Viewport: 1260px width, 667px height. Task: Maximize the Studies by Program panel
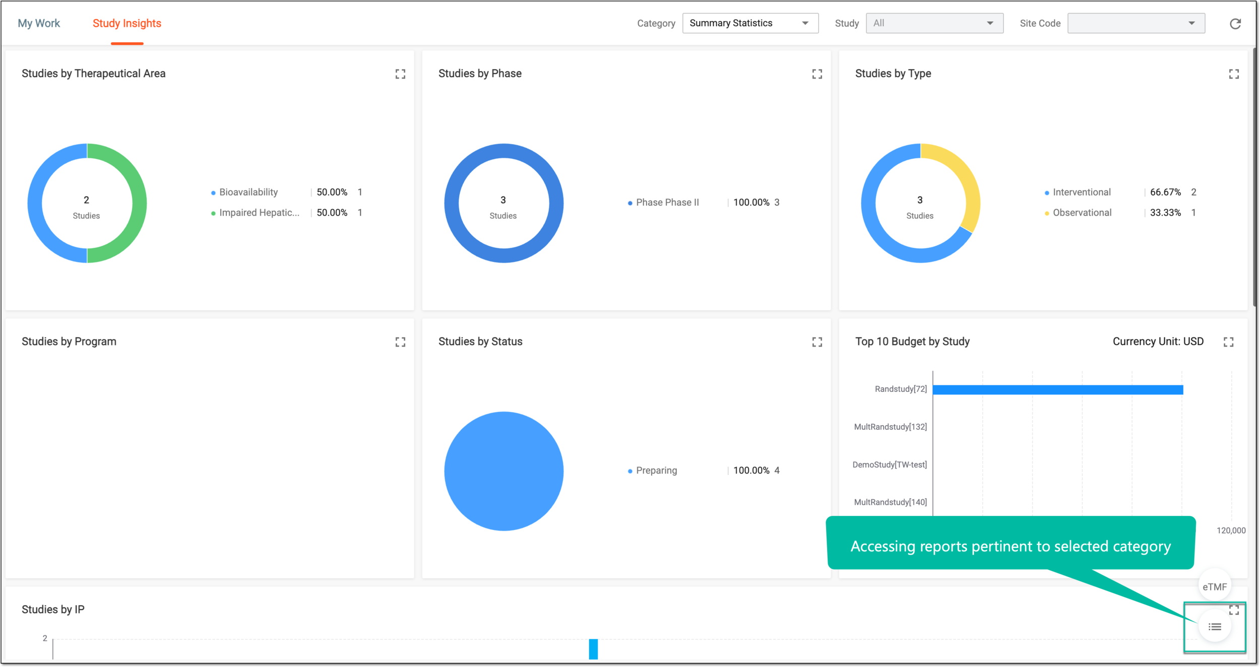400,342
